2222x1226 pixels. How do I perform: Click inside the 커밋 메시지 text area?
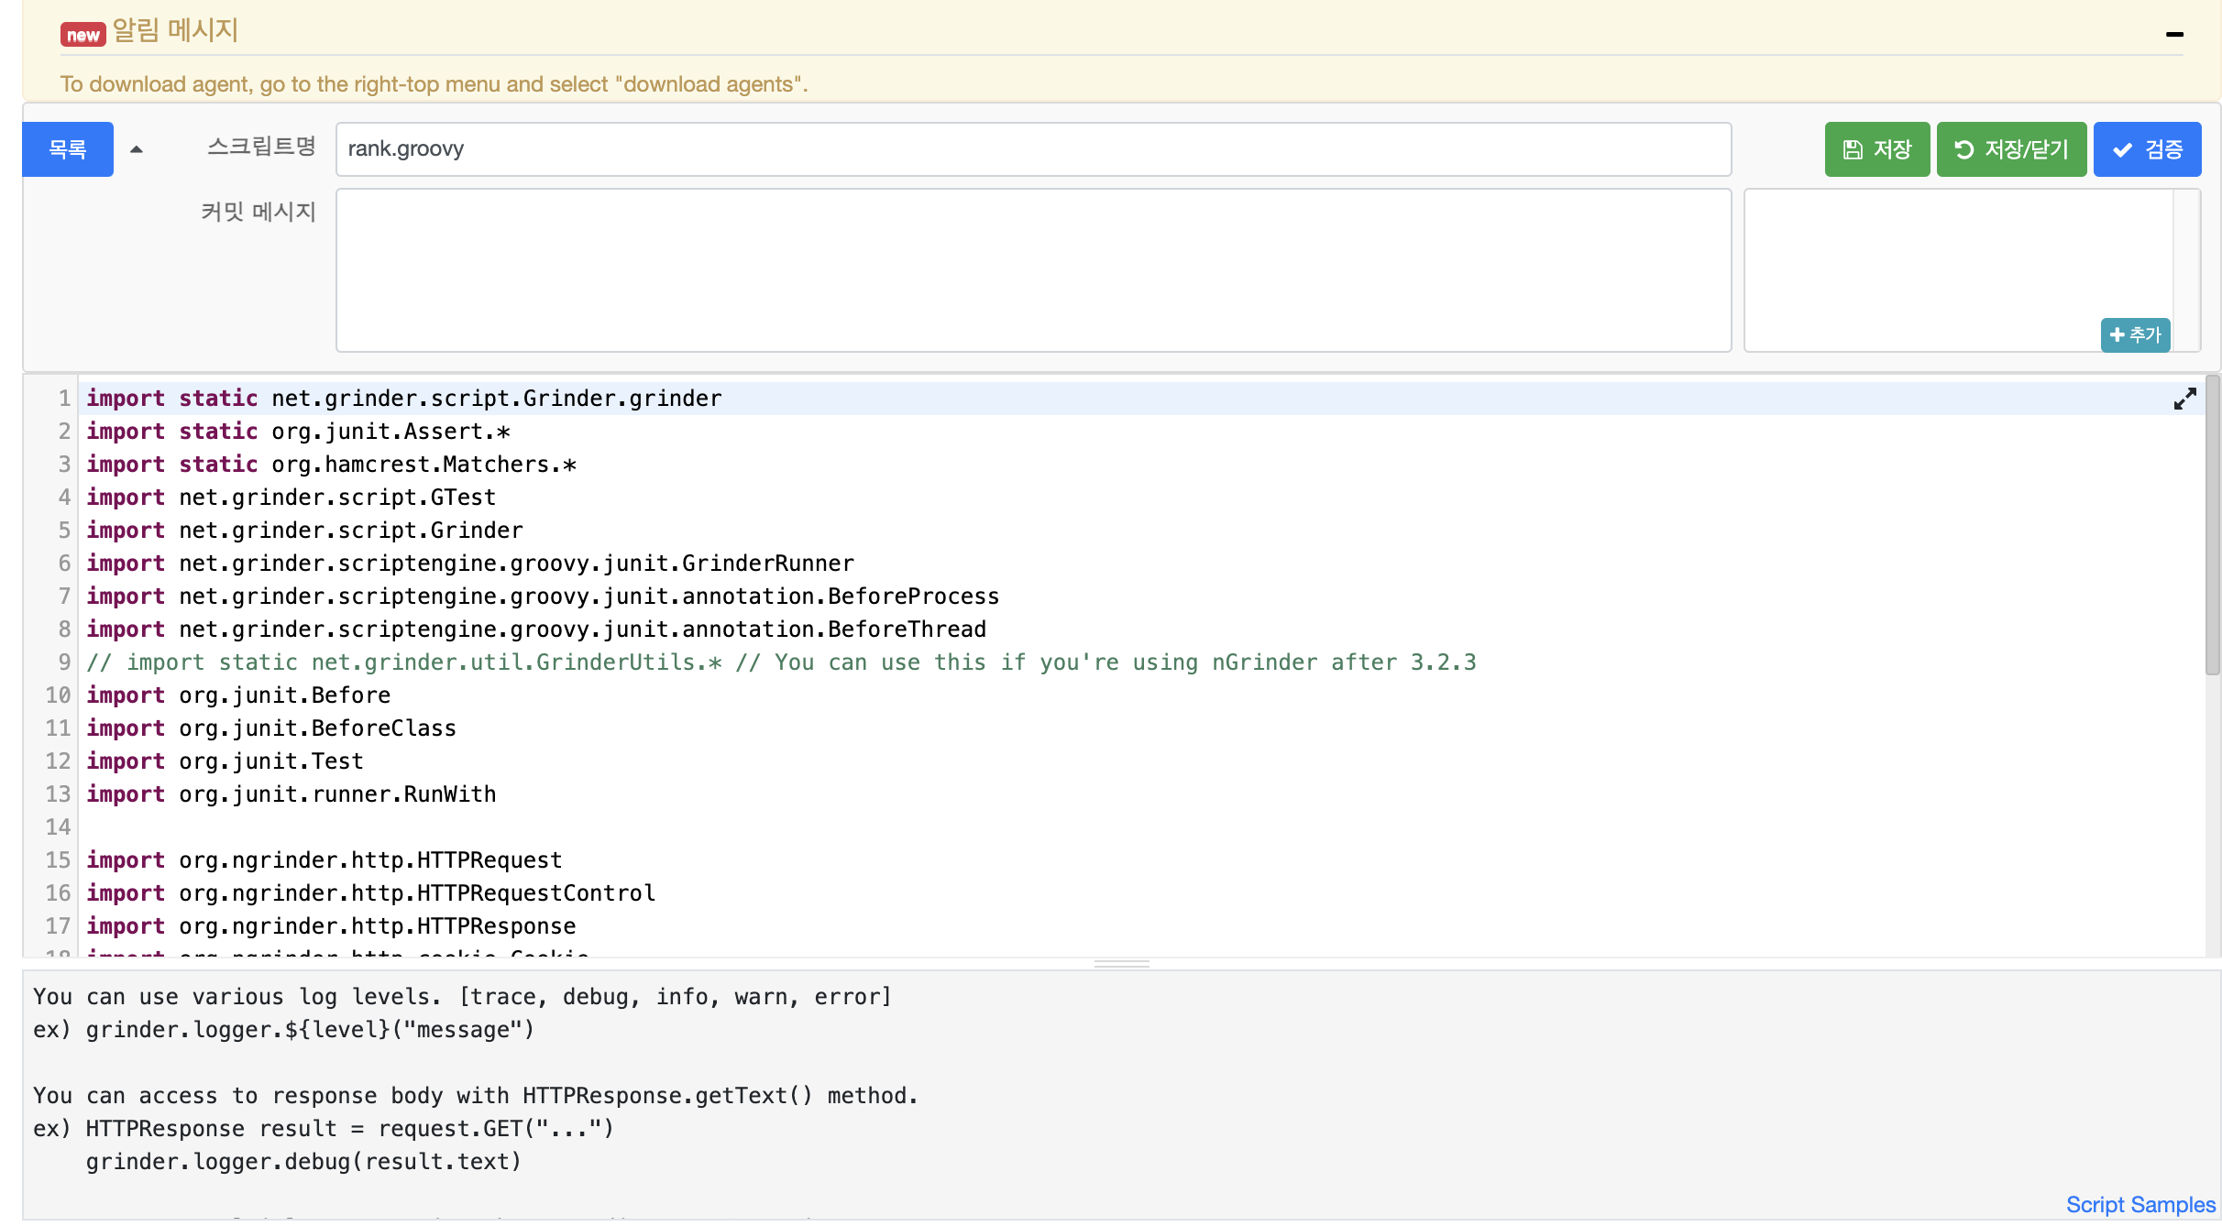click(x=1033, y=270)
